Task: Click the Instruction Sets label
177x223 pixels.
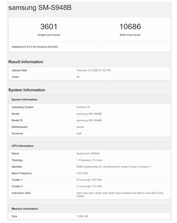Action: coord(21,193)
